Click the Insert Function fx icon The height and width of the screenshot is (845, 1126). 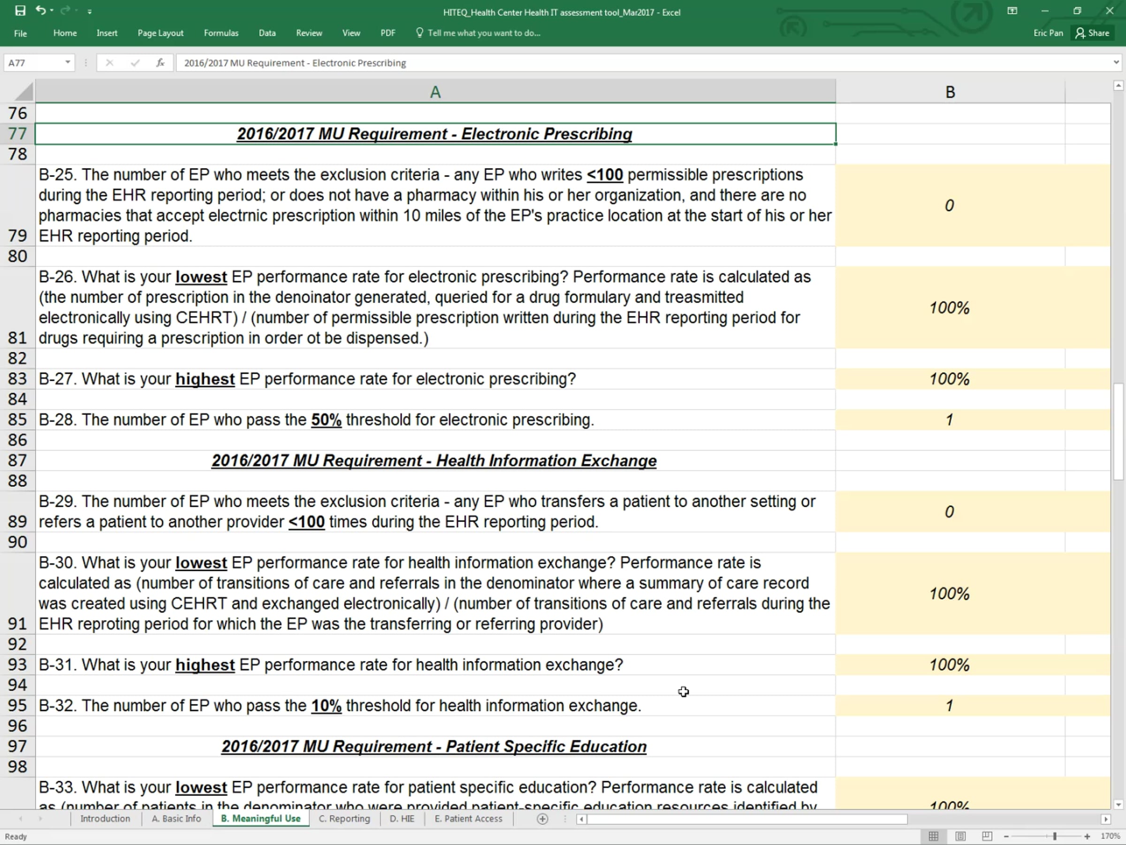(160, 62)
